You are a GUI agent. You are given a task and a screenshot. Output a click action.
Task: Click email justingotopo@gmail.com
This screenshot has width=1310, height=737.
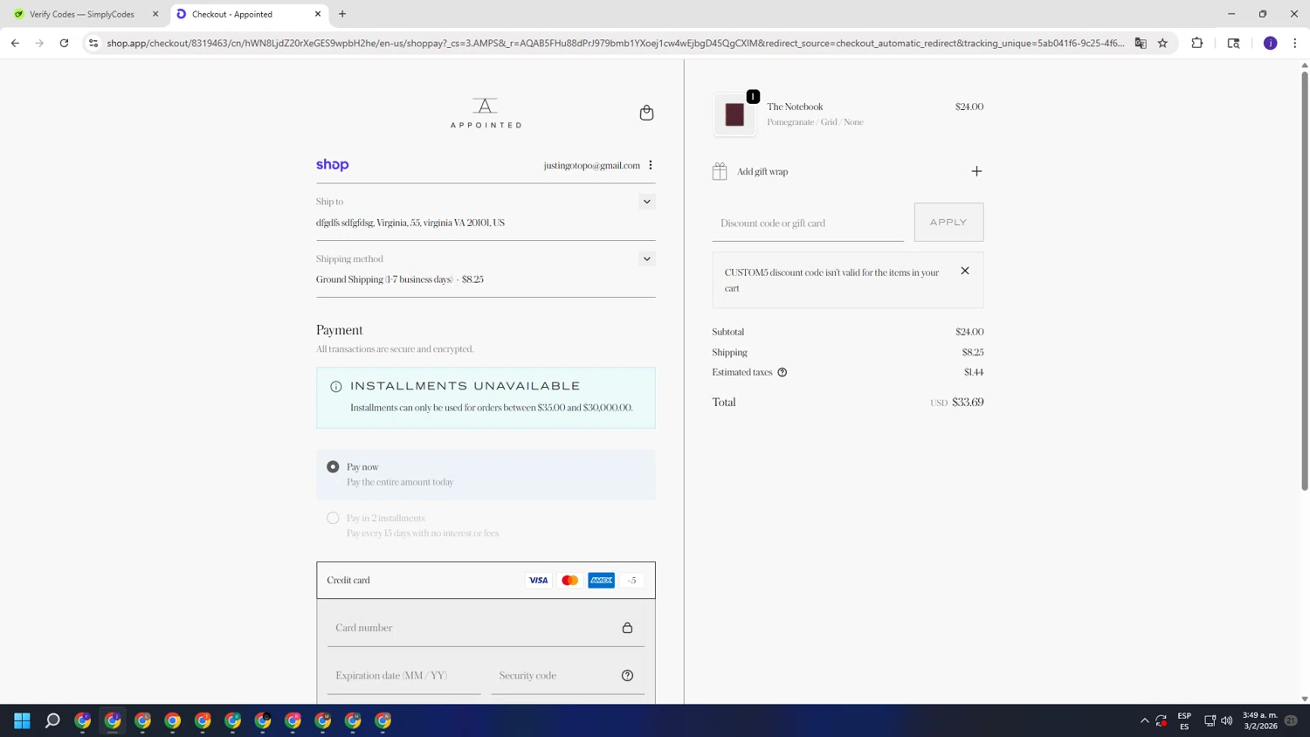(x=591, y=165)
